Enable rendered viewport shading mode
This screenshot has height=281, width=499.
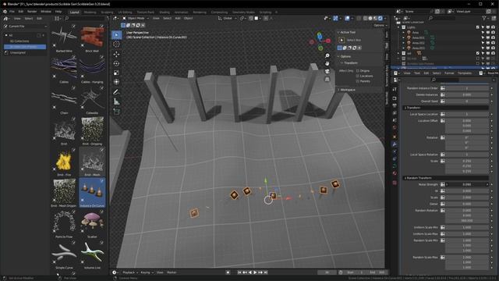[380, 19]
